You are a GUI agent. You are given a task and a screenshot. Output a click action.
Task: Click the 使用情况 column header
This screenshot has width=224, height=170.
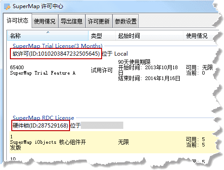pyautogui.click(x=198, y=36)
